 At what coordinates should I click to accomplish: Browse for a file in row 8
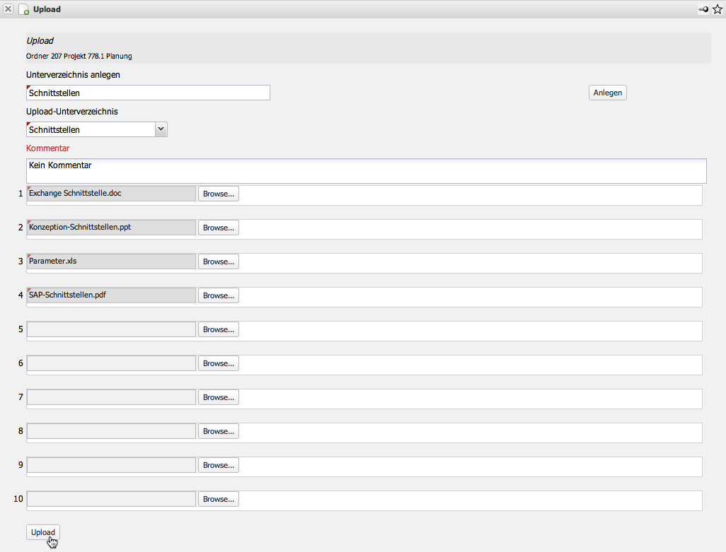point(218,431)
